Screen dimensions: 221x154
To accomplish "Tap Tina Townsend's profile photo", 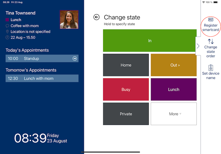I will (69, 20).
